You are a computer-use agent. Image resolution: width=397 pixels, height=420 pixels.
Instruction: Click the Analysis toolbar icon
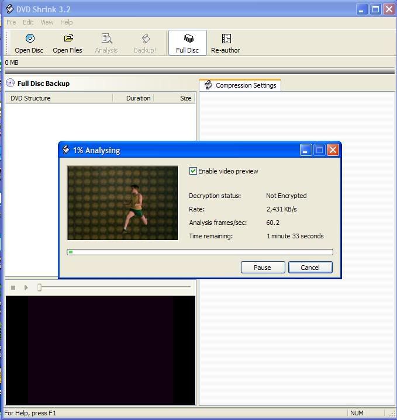point(106,39)
